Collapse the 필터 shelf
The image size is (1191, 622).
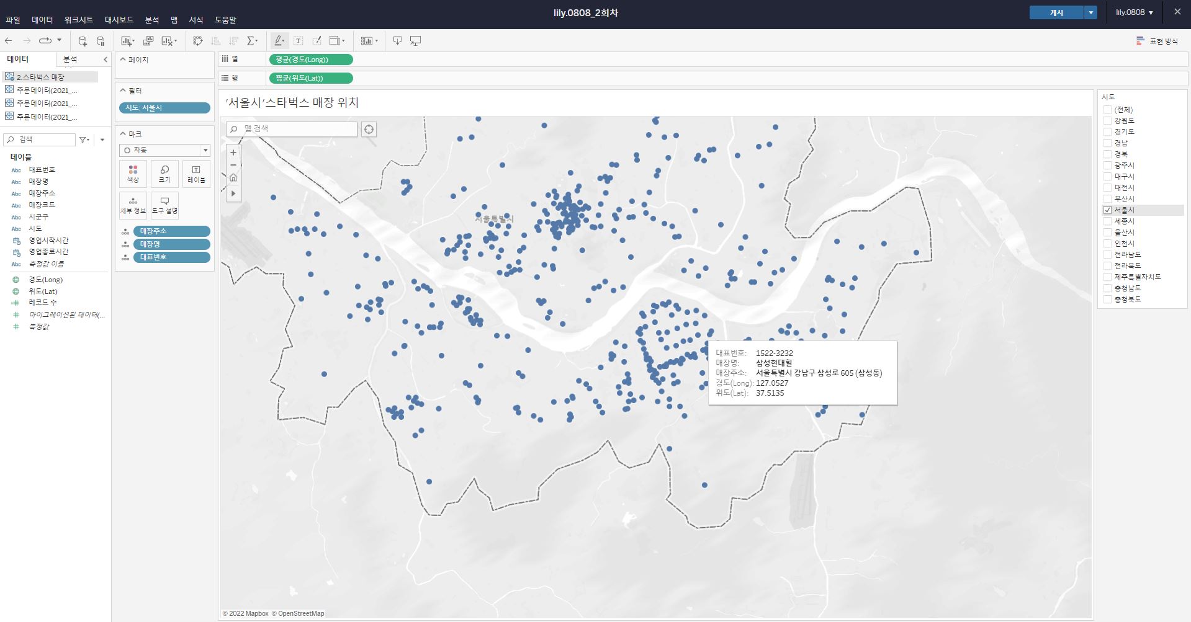coord(122,91)
